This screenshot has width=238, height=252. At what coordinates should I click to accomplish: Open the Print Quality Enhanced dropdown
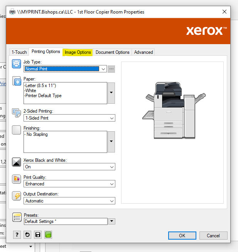(111, 184)
